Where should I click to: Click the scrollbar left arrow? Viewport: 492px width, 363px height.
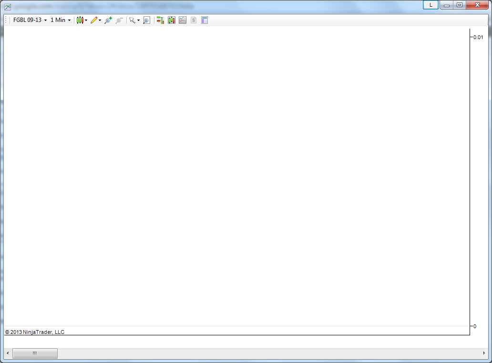click(8, 353)
